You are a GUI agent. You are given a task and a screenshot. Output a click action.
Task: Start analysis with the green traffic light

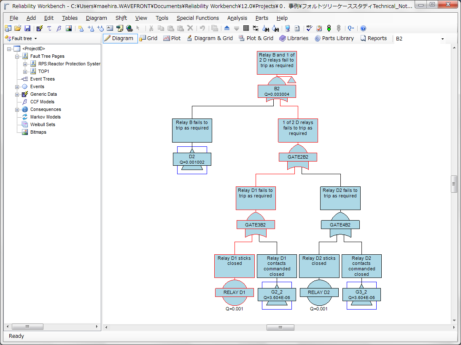329,28
